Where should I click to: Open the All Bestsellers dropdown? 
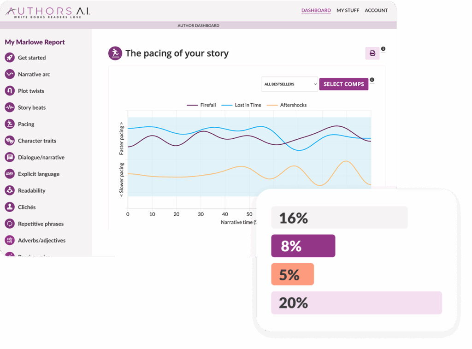(x=289, y=84)
